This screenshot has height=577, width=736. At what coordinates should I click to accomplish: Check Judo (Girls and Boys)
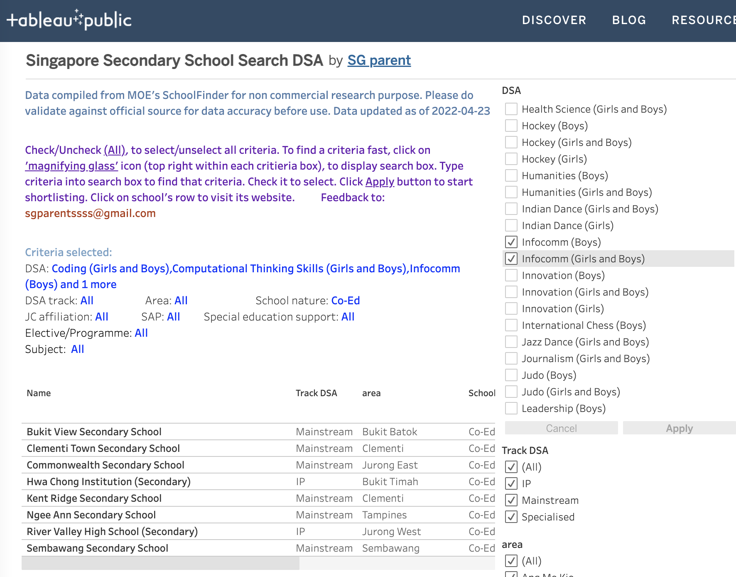(511, 392)
